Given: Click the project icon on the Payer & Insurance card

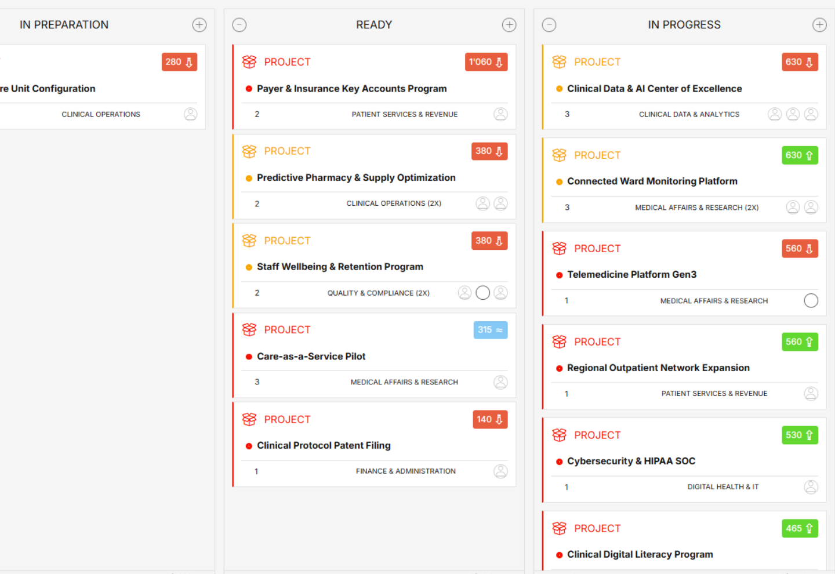Looking at the screenshot, I should coord(249,62).
